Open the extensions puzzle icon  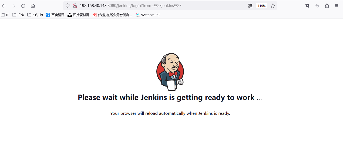pos(327,6)
